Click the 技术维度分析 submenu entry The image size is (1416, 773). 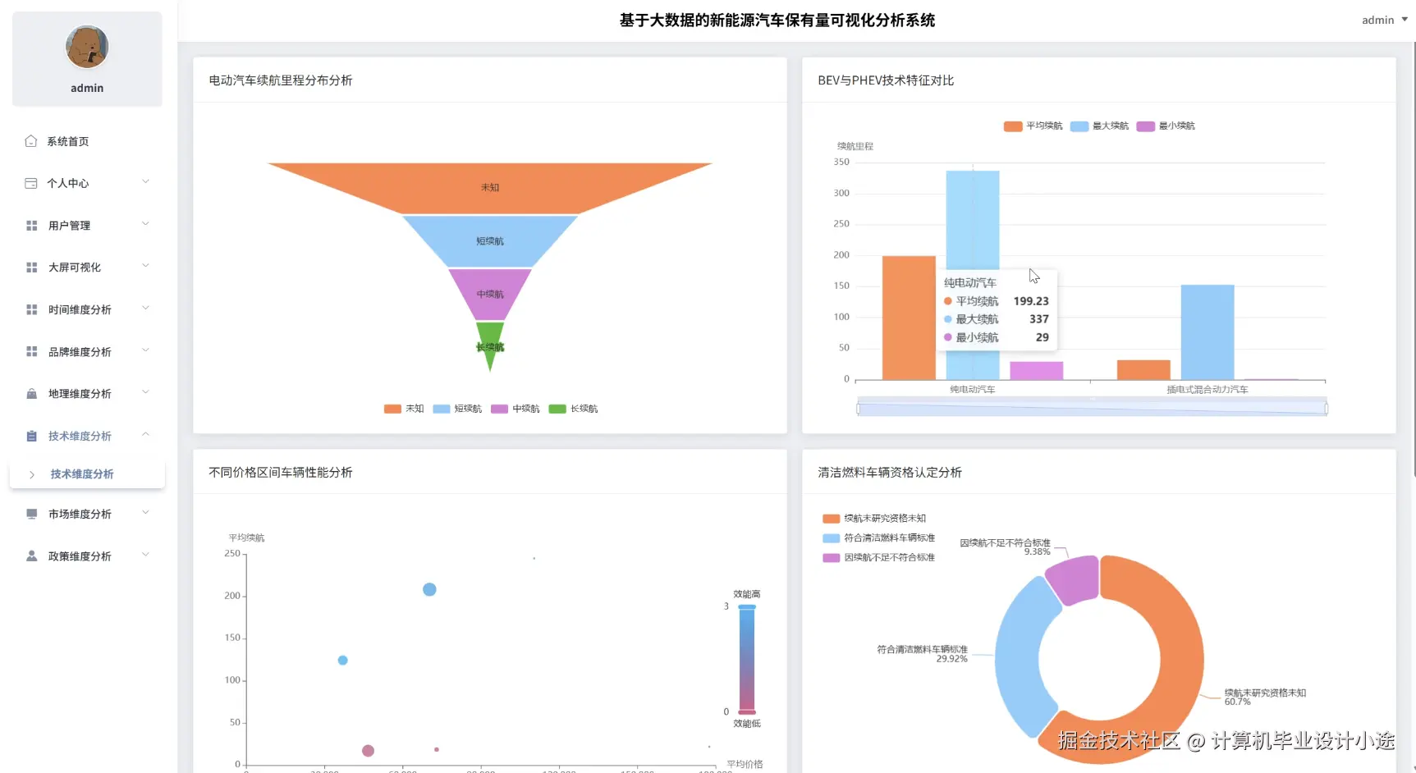coord(80,473)
